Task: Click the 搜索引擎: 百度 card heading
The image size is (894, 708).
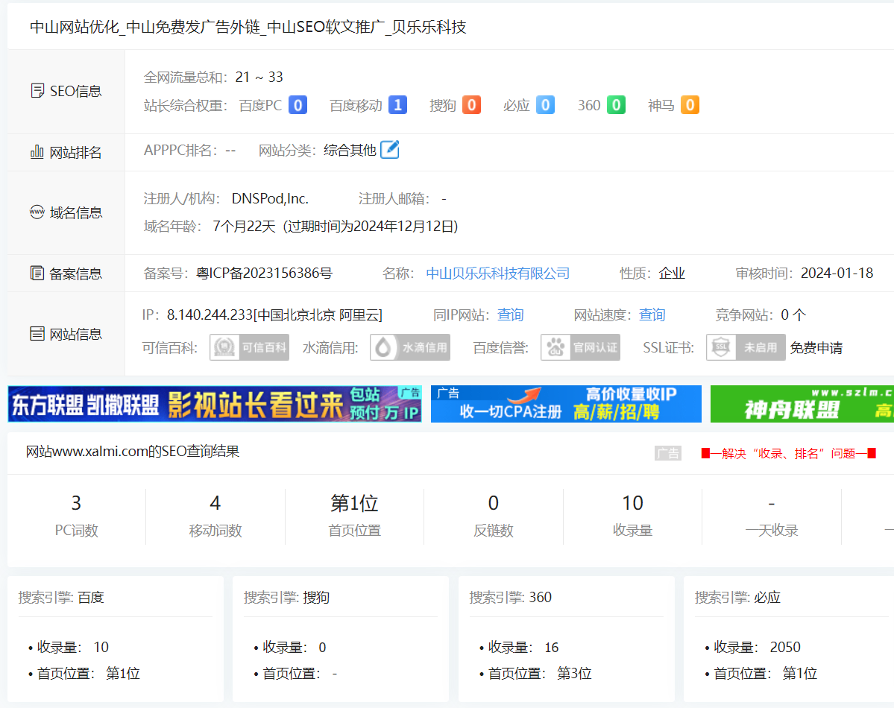Action: 61,598
